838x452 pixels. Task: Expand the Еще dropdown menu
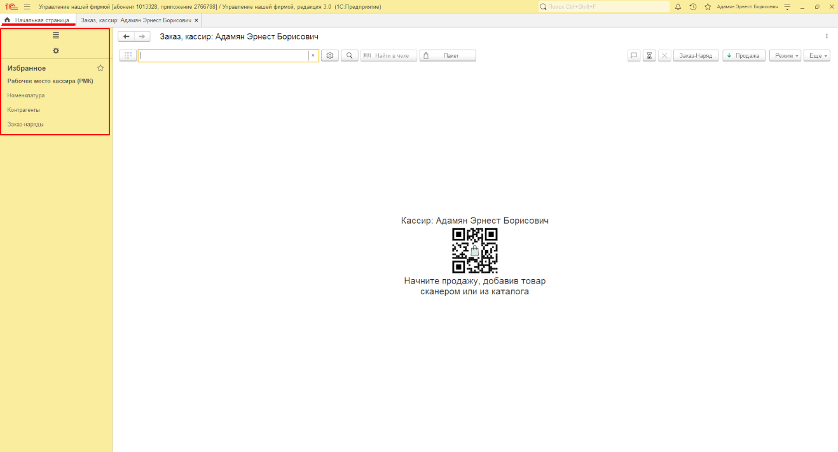(x=816, y=56)
